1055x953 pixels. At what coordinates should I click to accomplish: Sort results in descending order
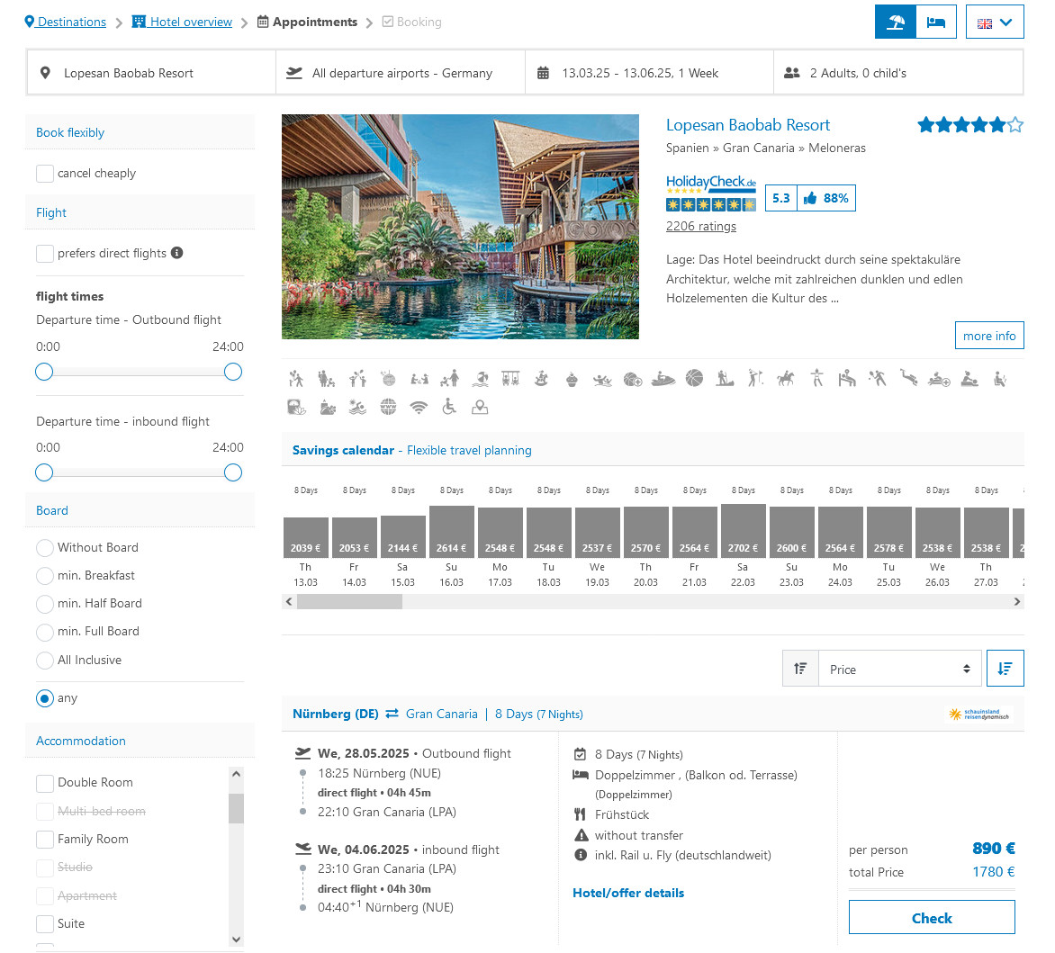coord(1005,669)
